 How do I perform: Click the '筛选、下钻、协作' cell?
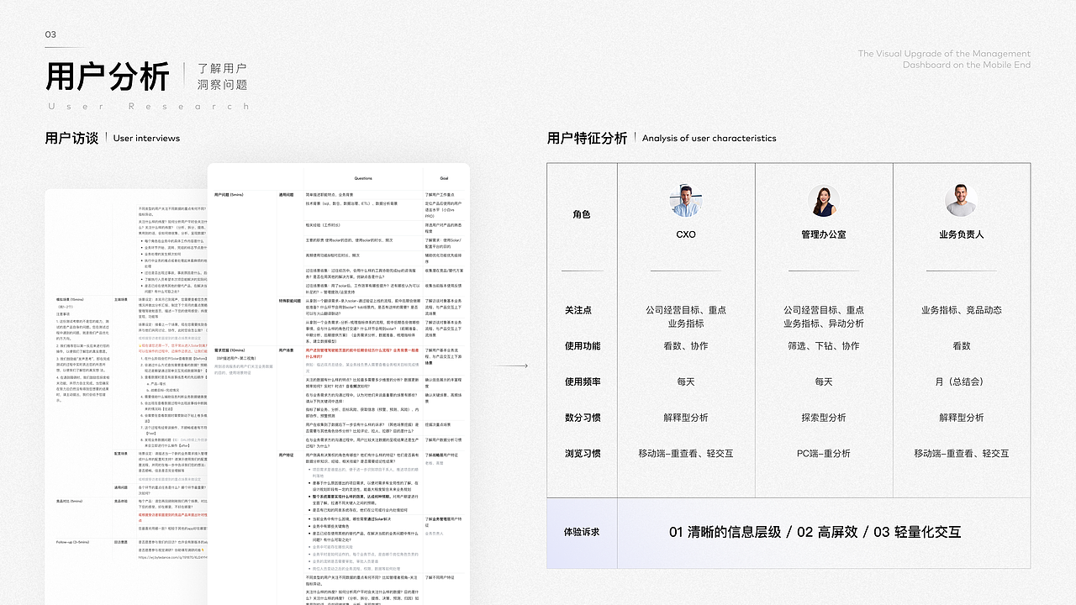824,345
